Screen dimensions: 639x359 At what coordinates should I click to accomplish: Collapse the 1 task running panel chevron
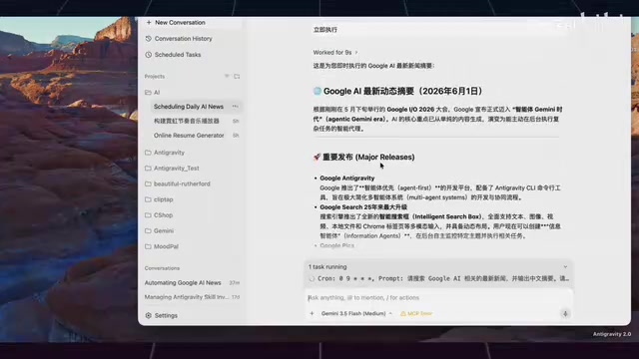565,267
